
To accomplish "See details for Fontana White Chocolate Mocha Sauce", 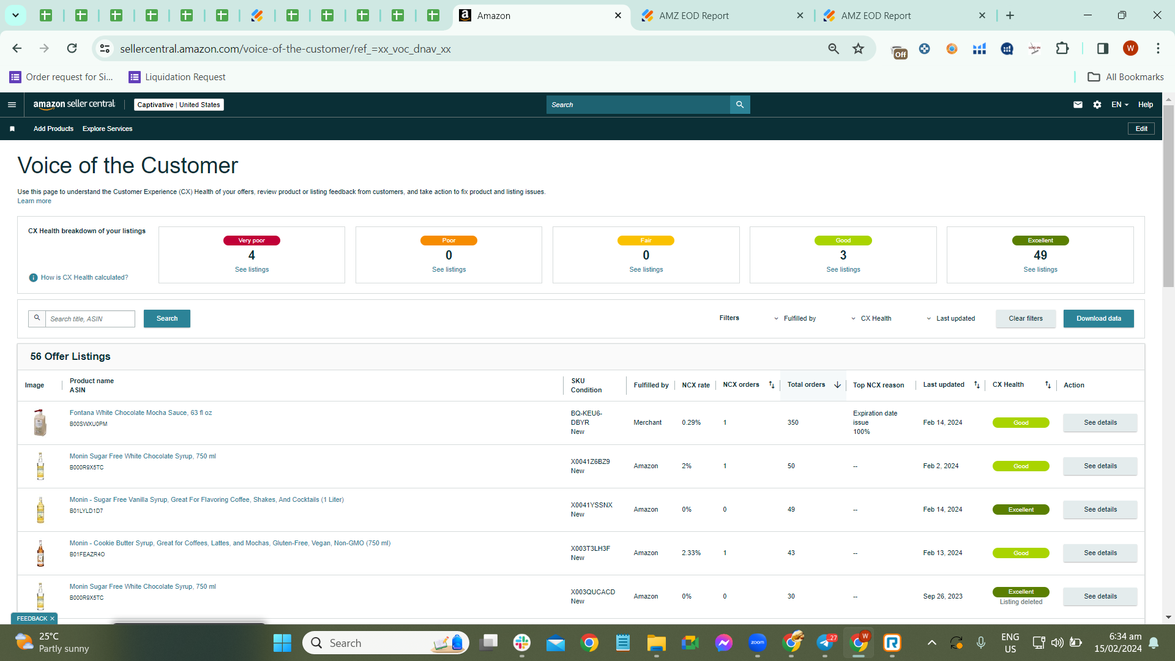I will coord(1100,423).
